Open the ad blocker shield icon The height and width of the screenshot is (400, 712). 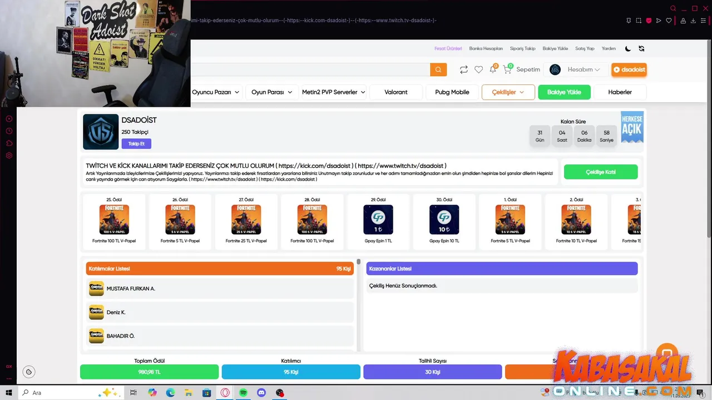click(x=649, y=21)
